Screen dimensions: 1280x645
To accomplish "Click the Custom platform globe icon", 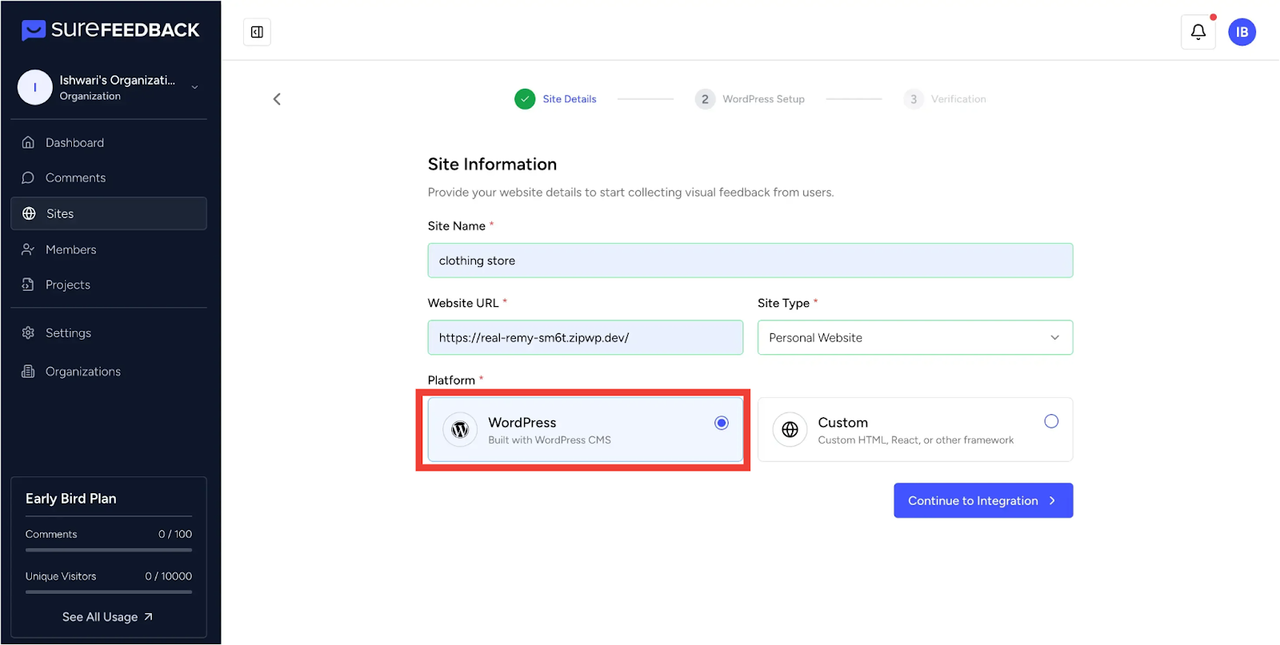I will click(x=790, y=430).
